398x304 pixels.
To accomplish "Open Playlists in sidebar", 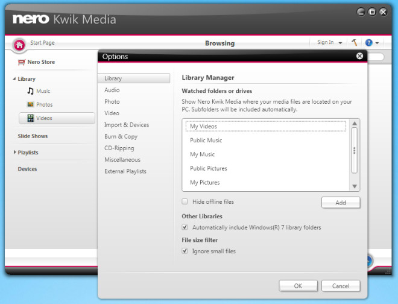I will tap(28, 153).
